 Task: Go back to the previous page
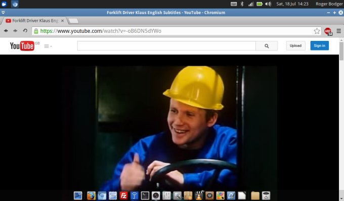pos(6,31)
